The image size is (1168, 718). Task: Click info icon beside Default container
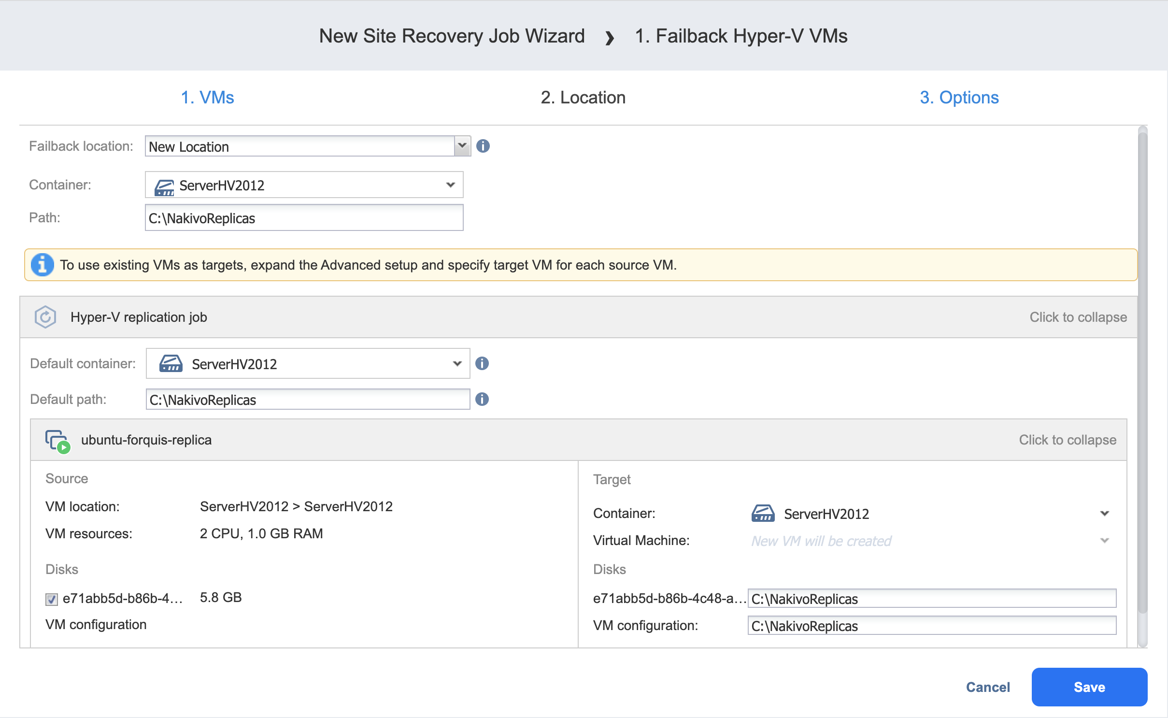tap(482, 363)
